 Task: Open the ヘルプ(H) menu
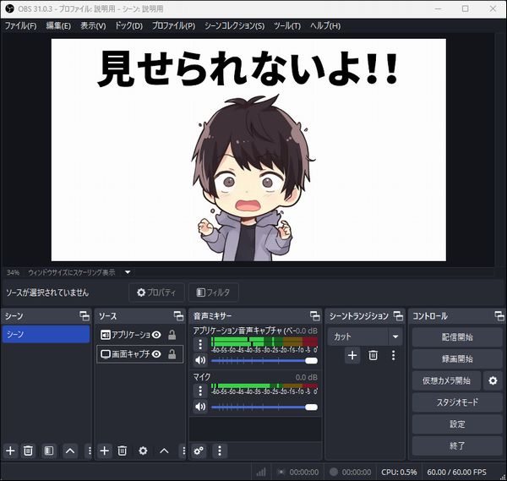[x=325, y=26]
